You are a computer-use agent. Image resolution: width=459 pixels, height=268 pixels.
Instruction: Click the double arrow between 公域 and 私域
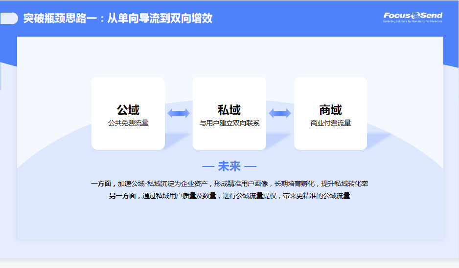[179, 113]
